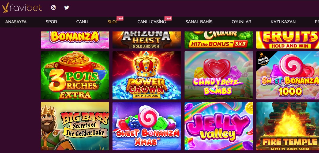Go to the ANASAYFA menu item
This screenshot has height=153, width=319.
(16, 22)
